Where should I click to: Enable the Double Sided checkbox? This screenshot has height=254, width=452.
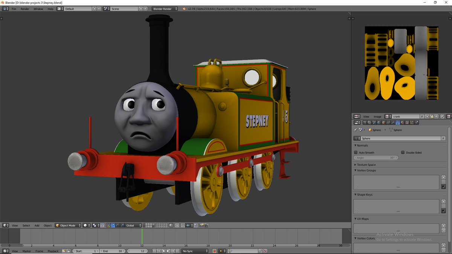pos(403,152)
